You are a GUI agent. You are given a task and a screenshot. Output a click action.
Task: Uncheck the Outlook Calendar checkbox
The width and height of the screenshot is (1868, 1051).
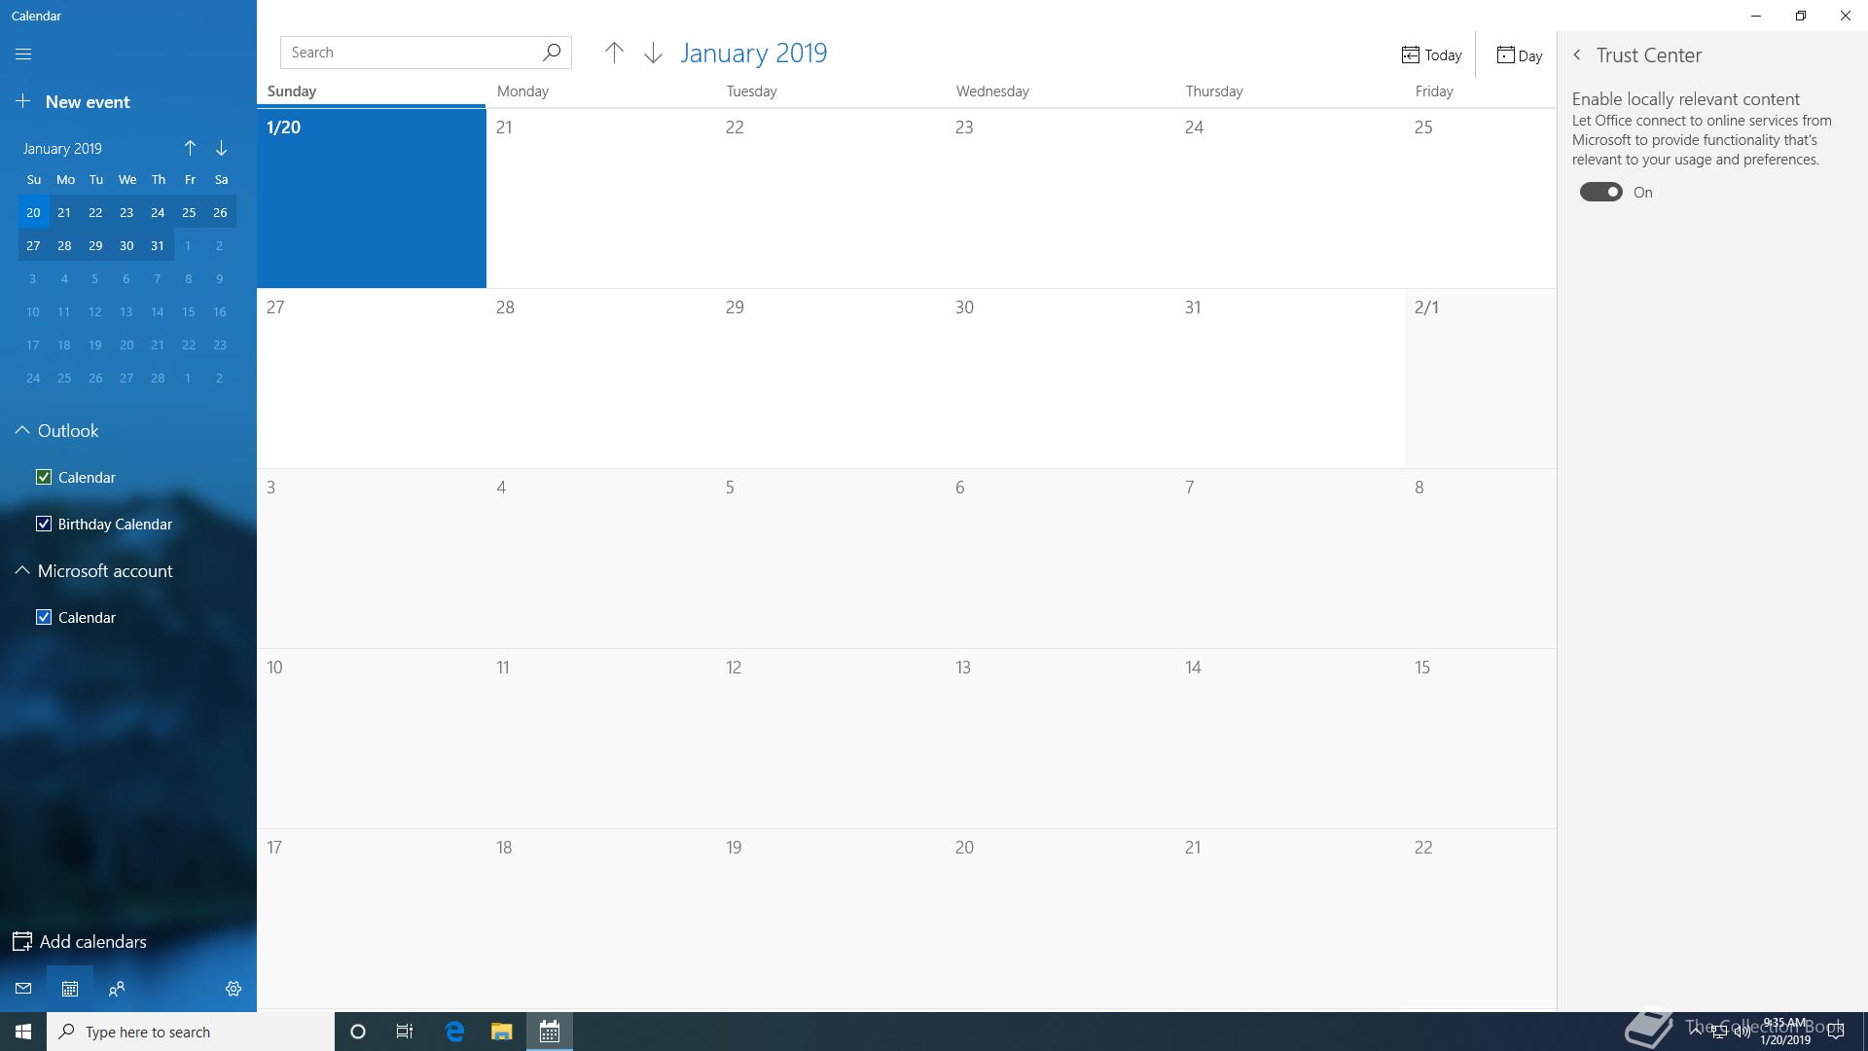coord(44,477)
